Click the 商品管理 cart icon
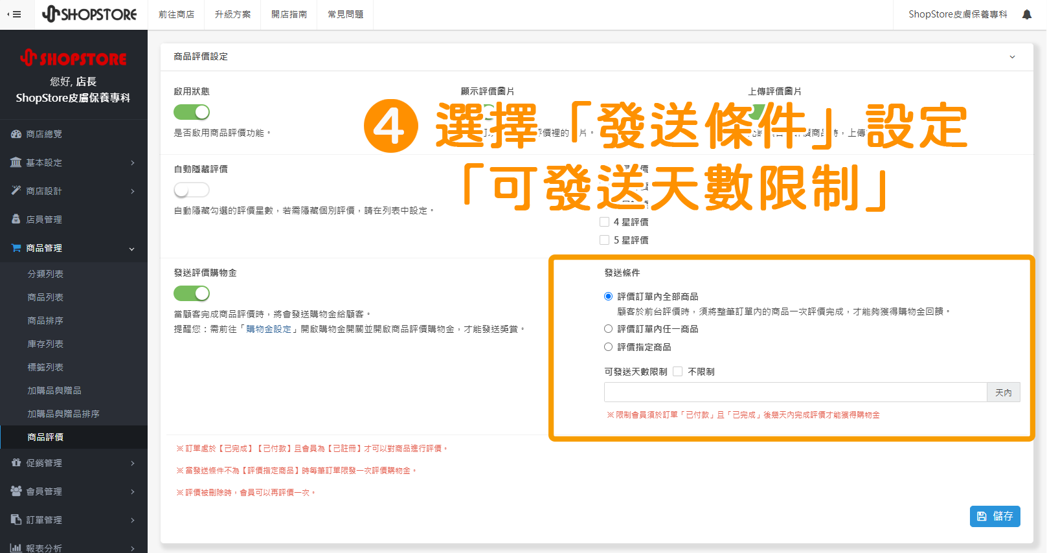 pos(16,248)
